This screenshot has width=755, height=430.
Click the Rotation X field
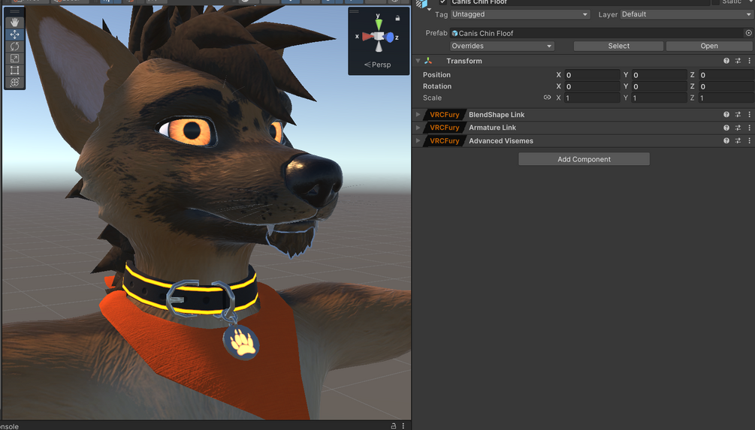point(592,86)
